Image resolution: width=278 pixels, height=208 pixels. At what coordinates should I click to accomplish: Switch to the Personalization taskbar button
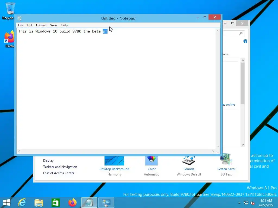click(106, 203)
